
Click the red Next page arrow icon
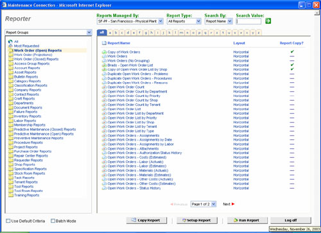click(233, 204)
